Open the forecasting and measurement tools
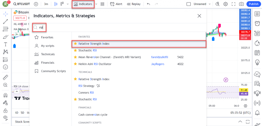The width and height of the screenshot is (262, 126). point(6,60)
